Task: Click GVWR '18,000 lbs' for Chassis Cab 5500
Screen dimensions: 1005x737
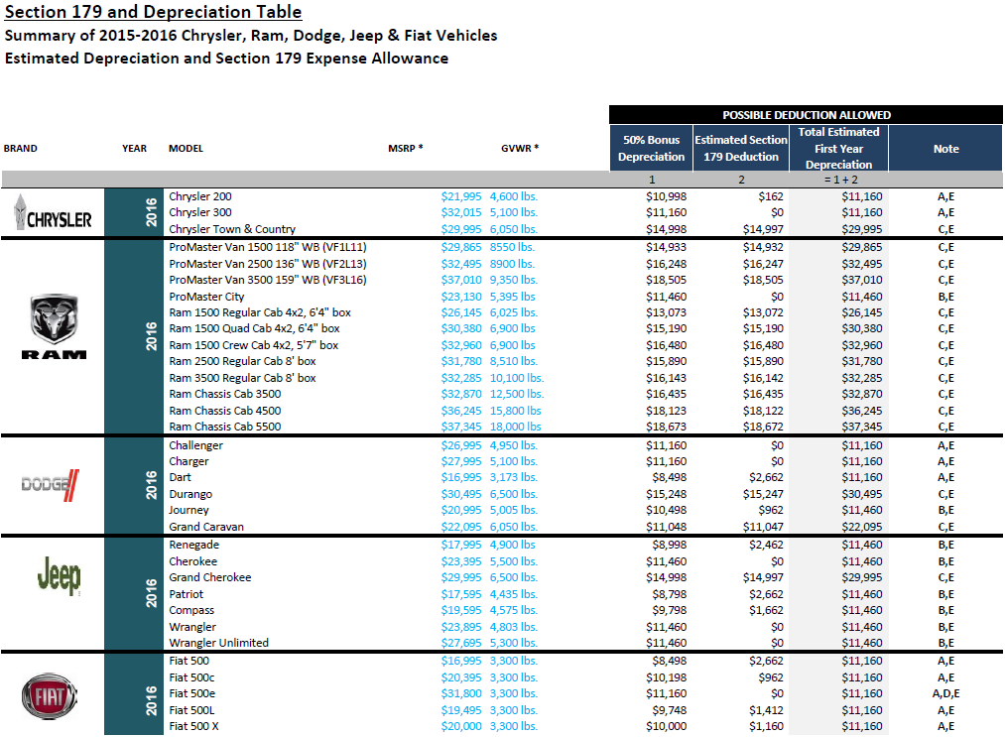Action: point(515,427)
